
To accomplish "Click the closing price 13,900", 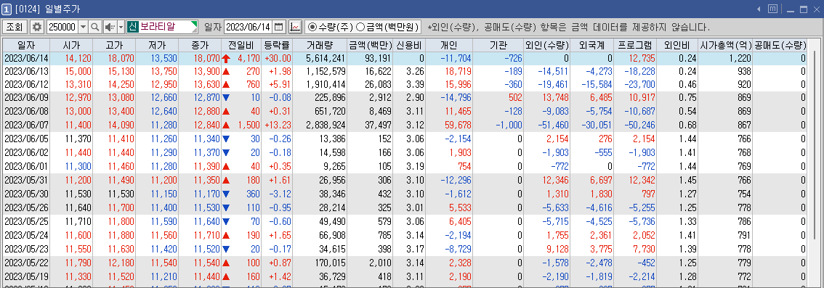I will coord(206,71).
